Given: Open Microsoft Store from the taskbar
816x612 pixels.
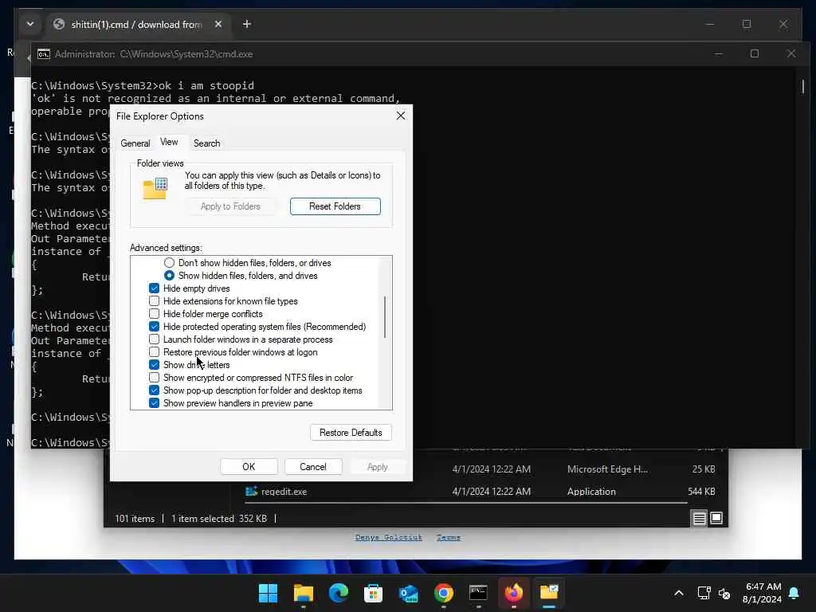Looking at the screenshot, I should [x=373, y=593].
